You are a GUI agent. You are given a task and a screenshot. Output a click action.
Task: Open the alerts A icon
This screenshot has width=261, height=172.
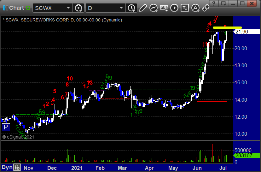point(195,8)
